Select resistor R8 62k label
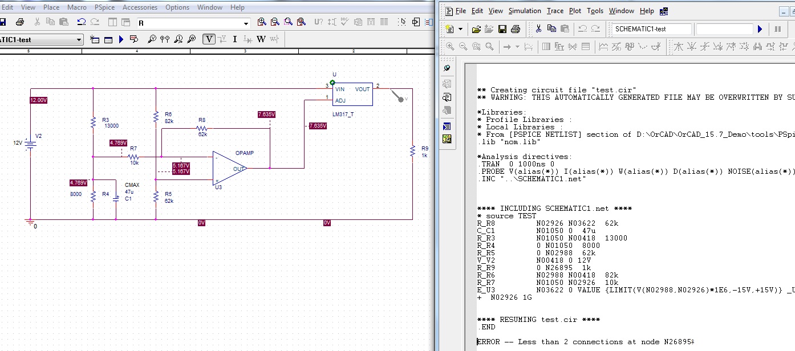The height and width of the screenshot is (351, 795). [202, 127]
